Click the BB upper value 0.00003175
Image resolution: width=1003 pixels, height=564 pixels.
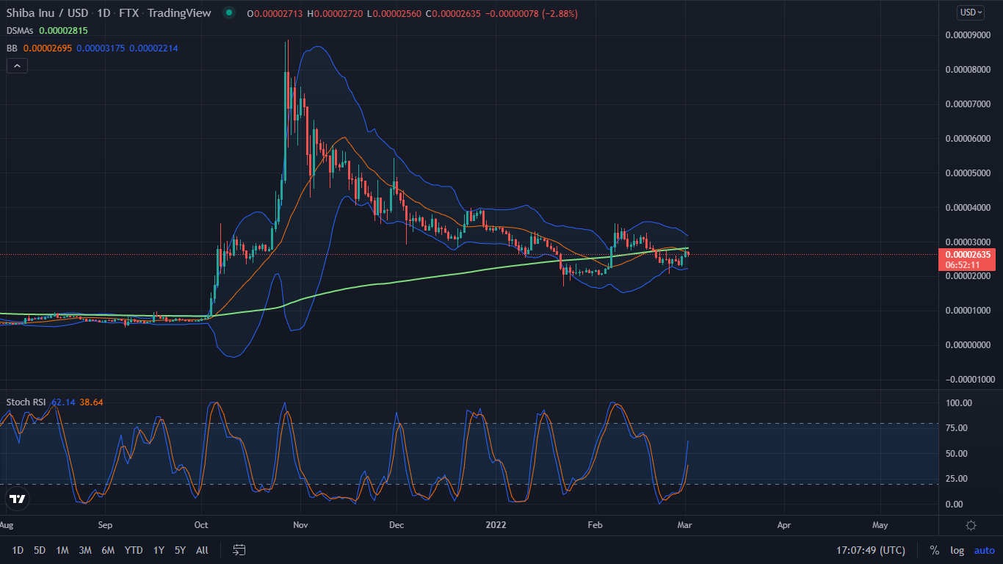click(x=101, y=48)
